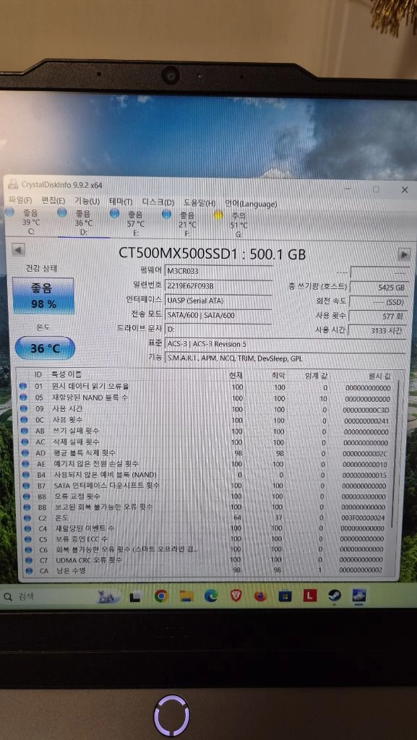This screenshot has height=740, width=417.
Task: Click the 원시 값 column header
Action: [x=379, y=376]
